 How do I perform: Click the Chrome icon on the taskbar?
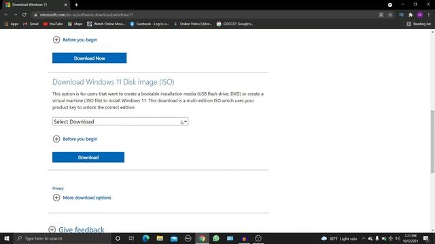202,238
